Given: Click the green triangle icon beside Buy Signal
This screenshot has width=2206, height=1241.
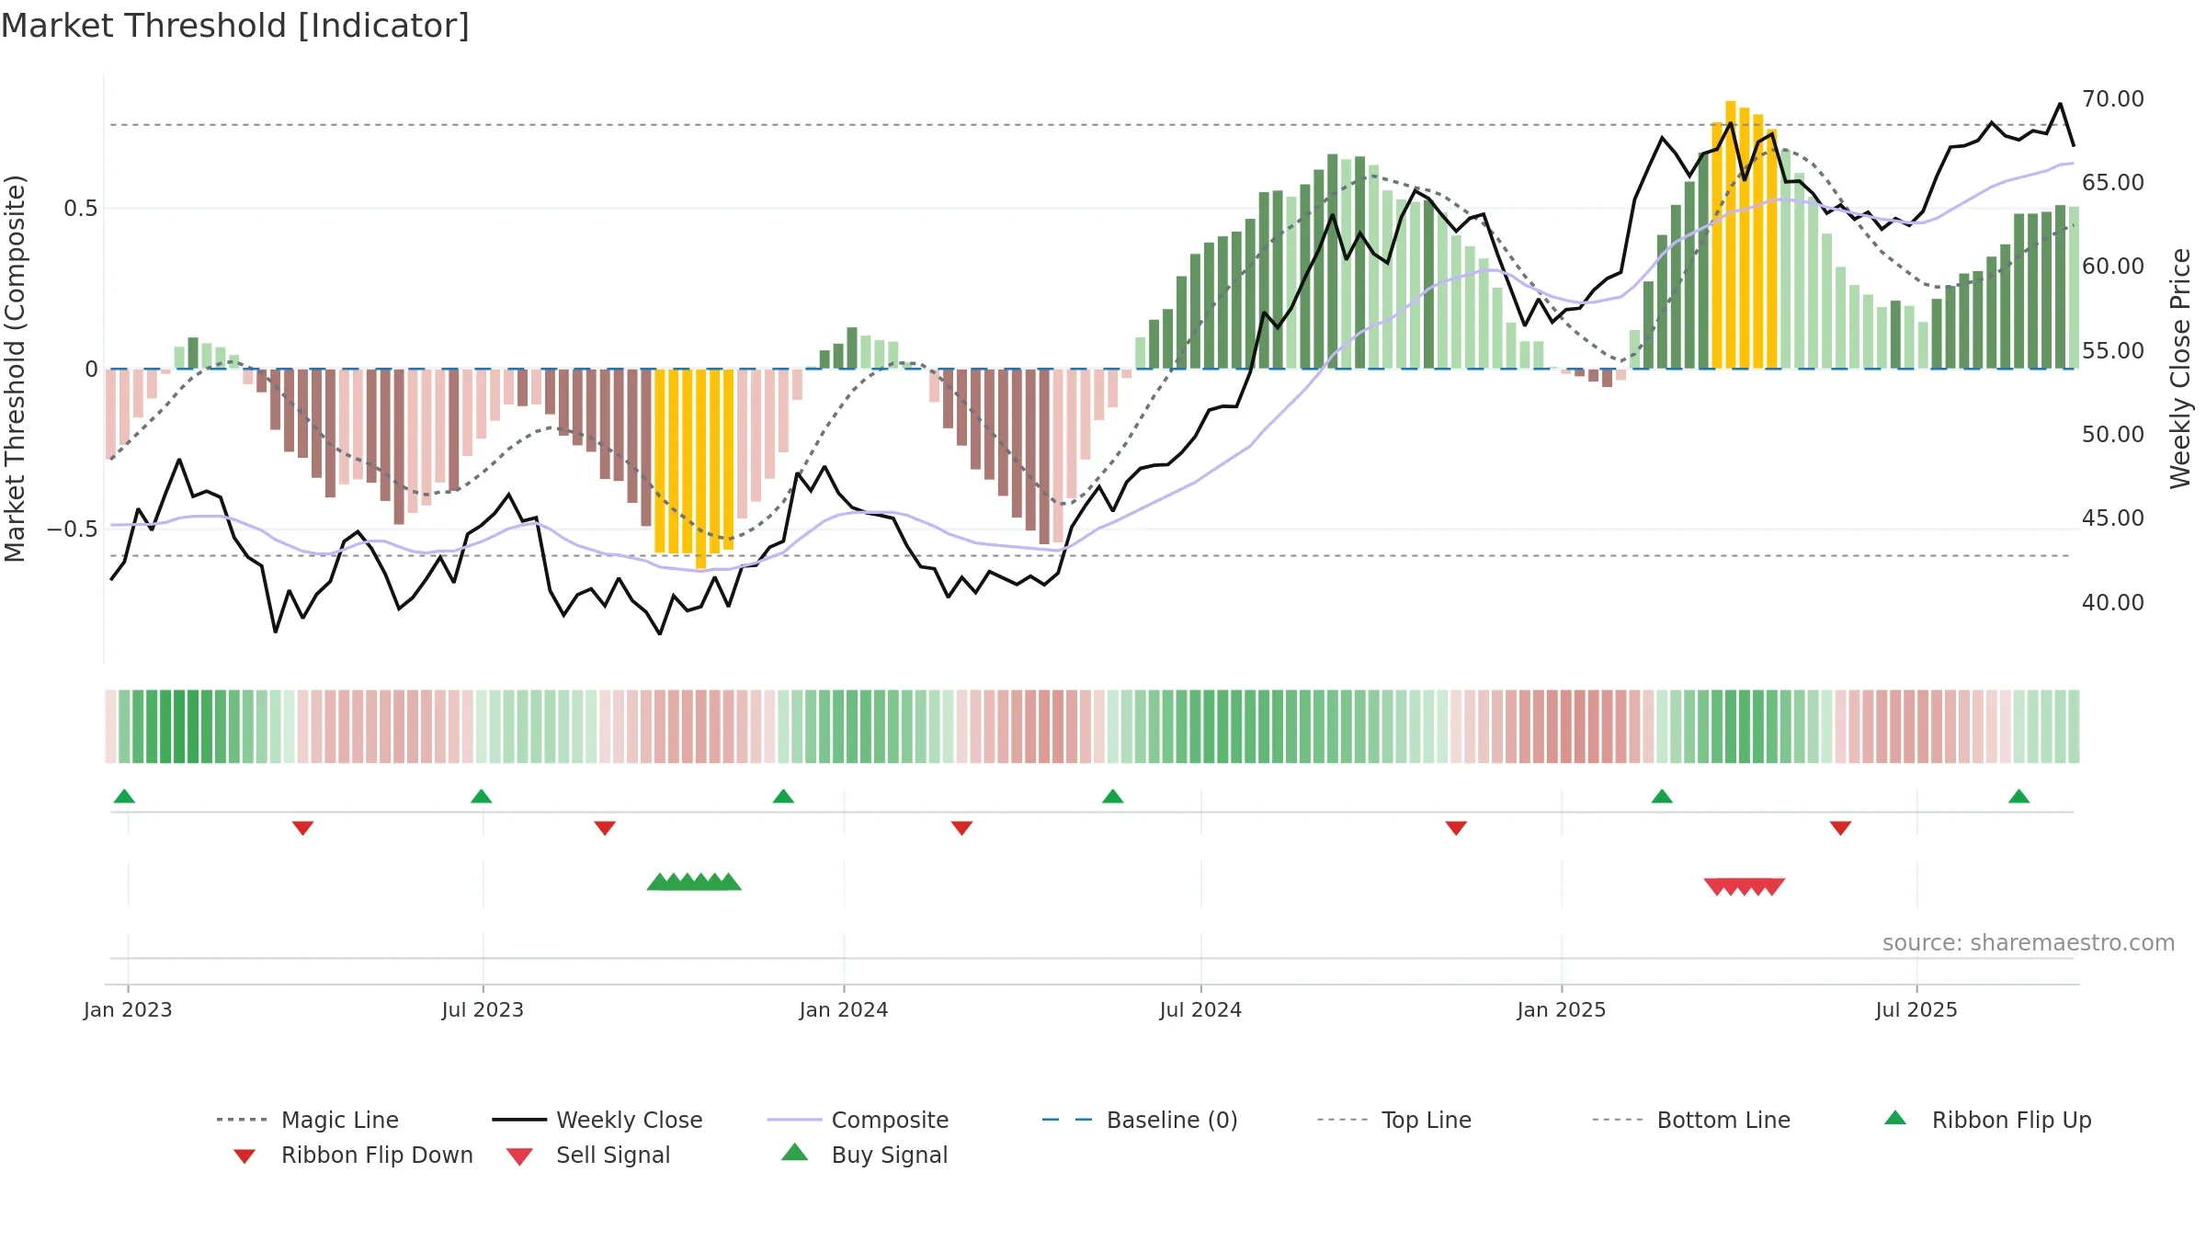Looking at the screenshot, I should tap(794, 1152).
